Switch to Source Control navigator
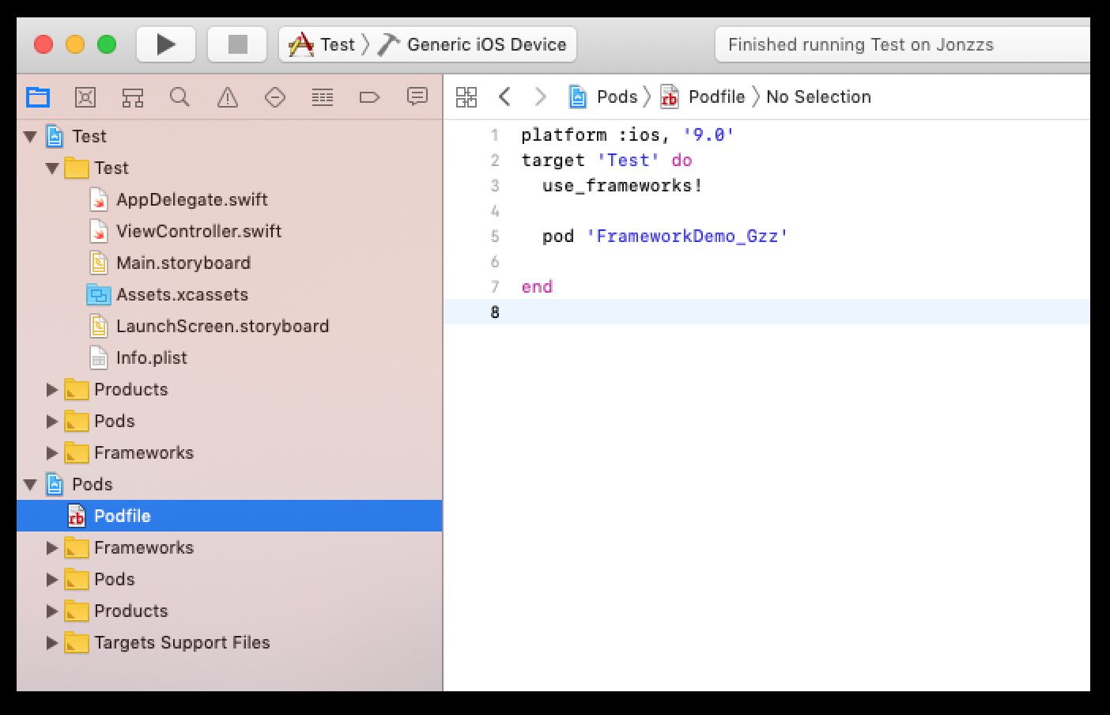Image resolution: width=1110 pixels, height=715 pixels. point(85,97)
